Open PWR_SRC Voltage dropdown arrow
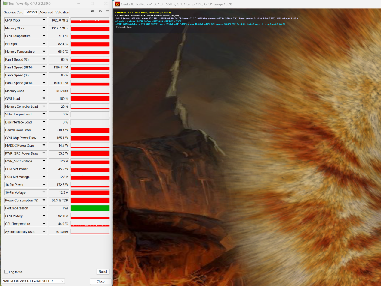This screenshot has height=286, width=381. pos(44,161)
